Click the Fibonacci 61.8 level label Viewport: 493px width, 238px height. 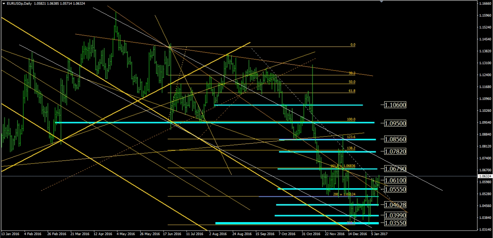(352, 91)
